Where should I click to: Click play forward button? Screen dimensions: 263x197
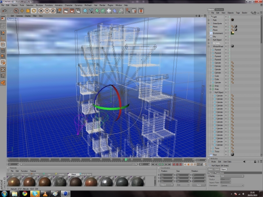tap(163, 164)
